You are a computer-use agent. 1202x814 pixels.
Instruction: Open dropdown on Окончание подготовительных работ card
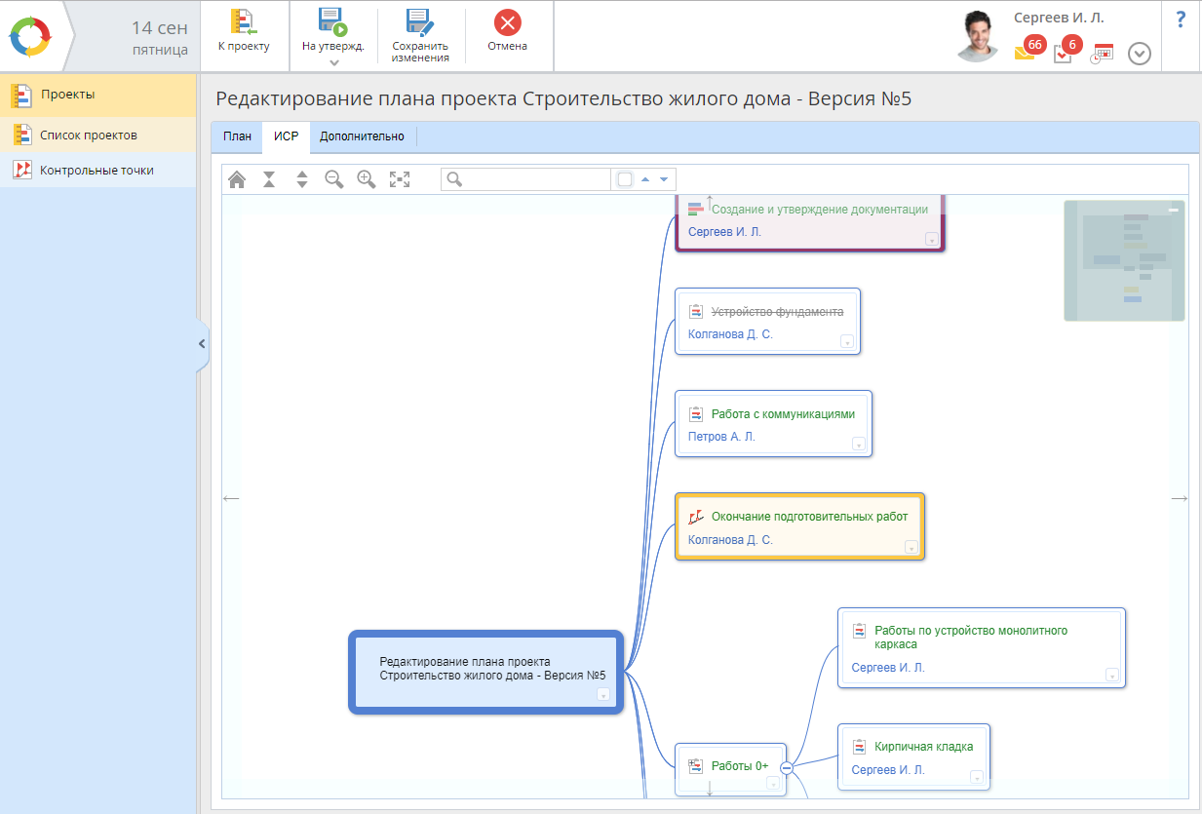point(911,548)
